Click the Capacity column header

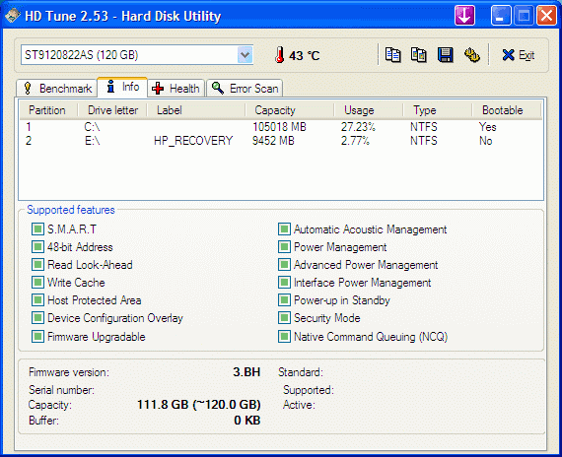[x=290, y=110]
